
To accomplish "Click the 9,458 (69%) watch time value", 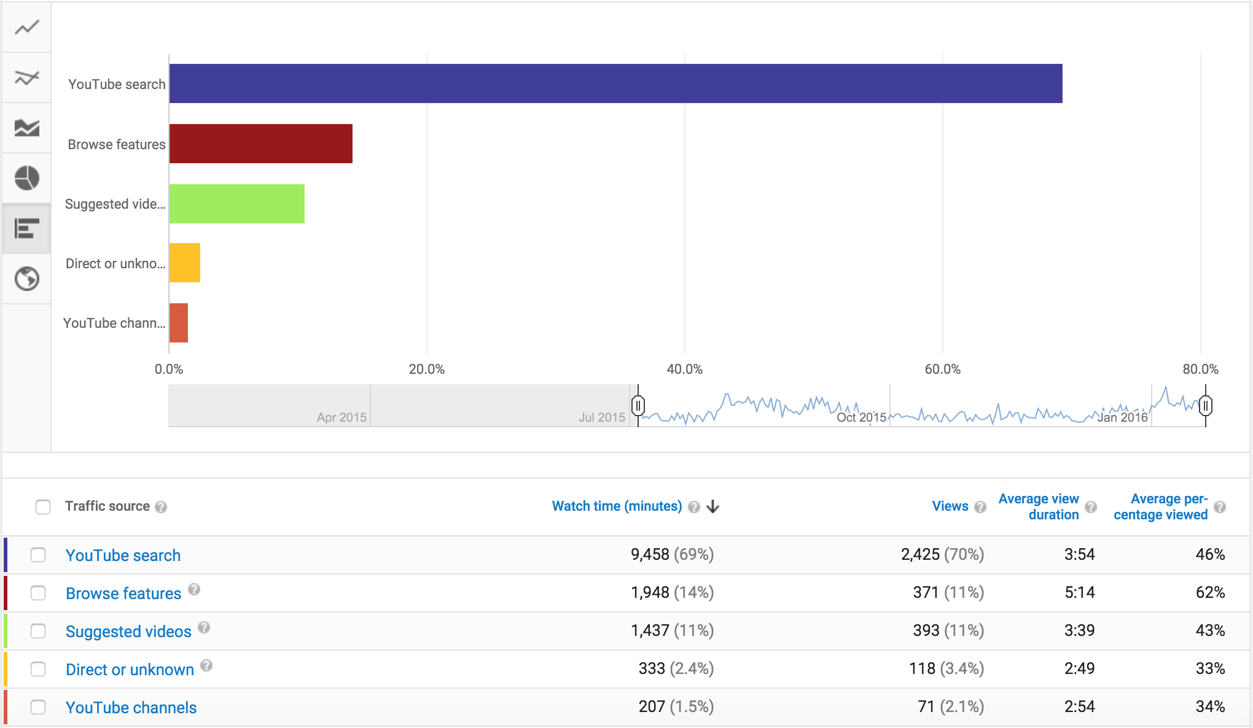I will click(672, 554).
